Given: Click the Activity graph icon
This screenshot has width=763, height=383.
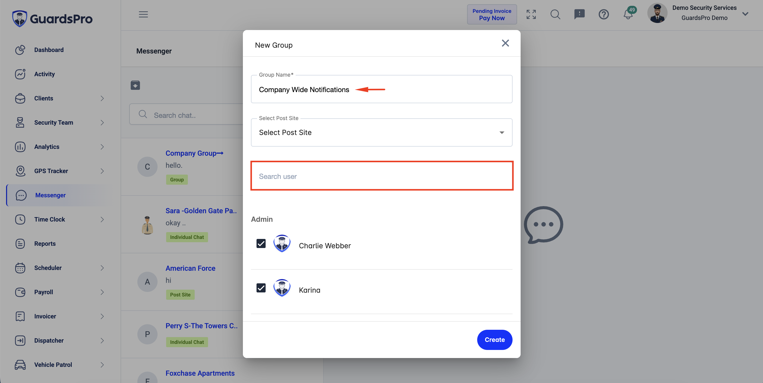Looking at the screenshot, I should [20, 74].
